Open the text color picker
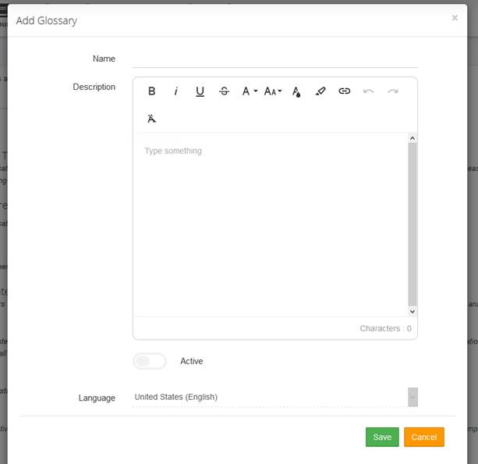 296,91
